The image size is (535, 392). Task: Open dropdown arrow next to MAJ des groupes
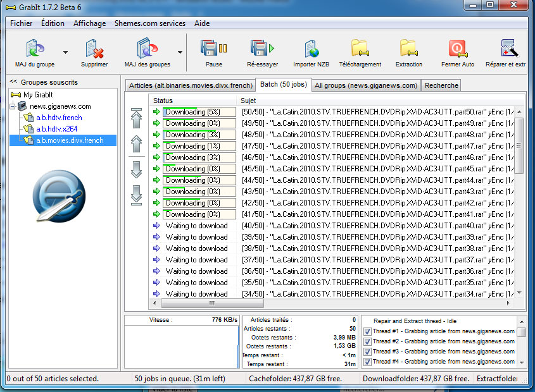tap(180, 52)
